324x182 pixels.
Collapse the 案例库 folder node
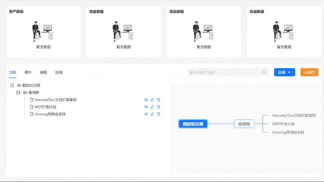[x=18, y=92]
